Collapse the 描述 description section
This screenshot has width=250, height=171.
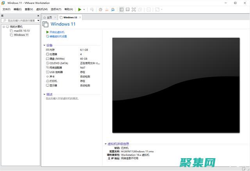click(x=44, y=94)
